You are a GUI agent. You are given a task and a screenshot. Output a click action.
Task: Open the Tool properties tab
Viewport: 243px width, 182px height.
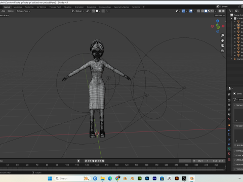(229, 94)
